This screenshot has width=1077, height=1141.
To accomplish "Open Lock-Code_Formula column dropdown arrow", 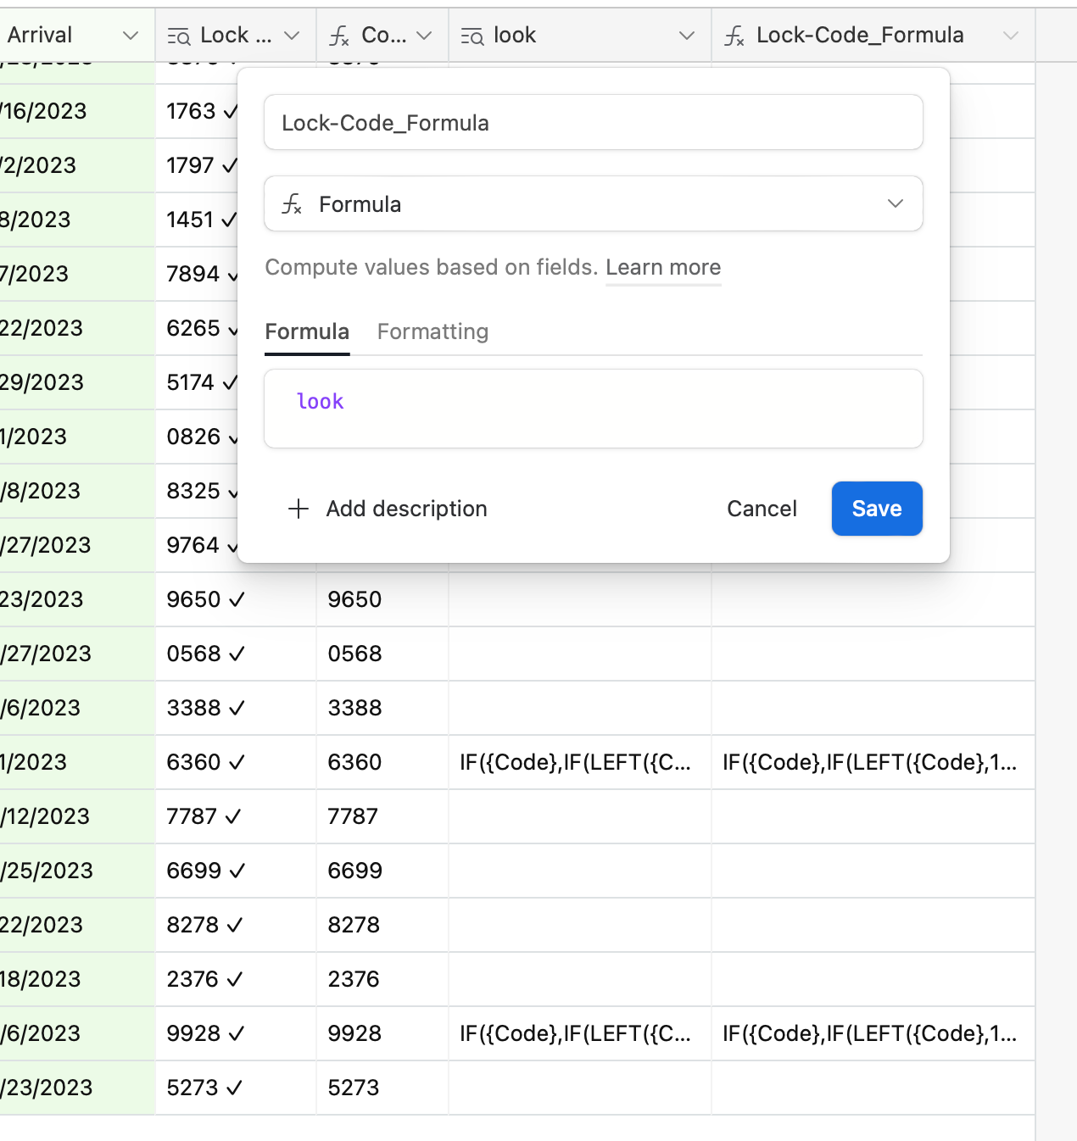I will point(1010,36).
